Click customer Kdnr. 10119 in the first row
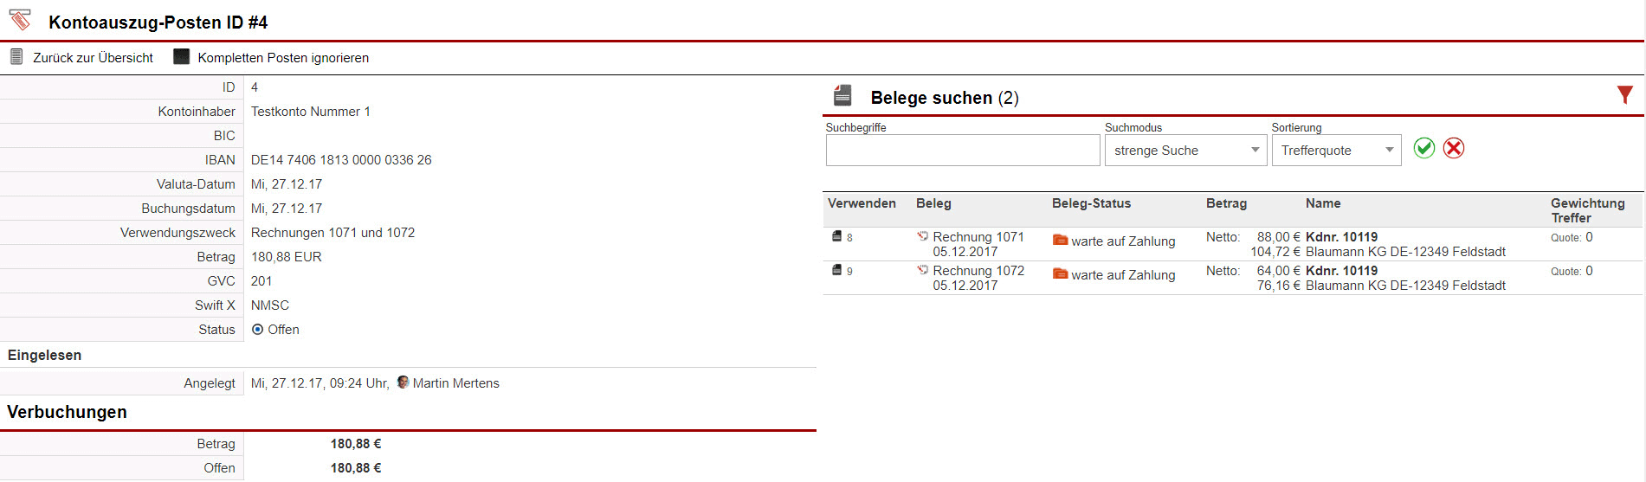 click(x=1341, y=237)
